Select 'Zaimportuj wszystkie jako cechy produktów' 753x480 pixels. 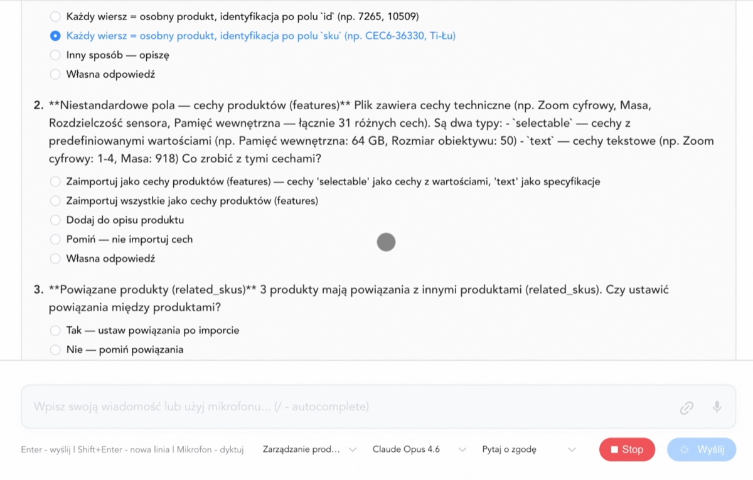[55, 201]
